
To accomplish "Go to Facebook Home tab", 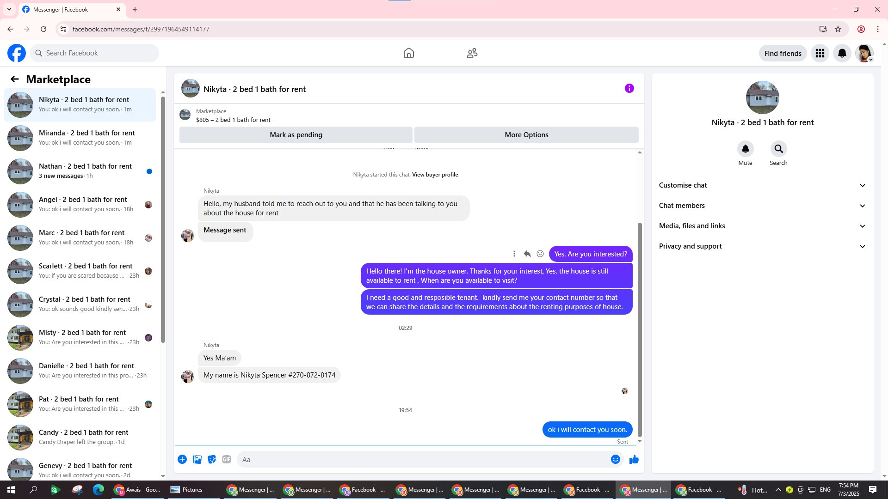I will [408, 53].
